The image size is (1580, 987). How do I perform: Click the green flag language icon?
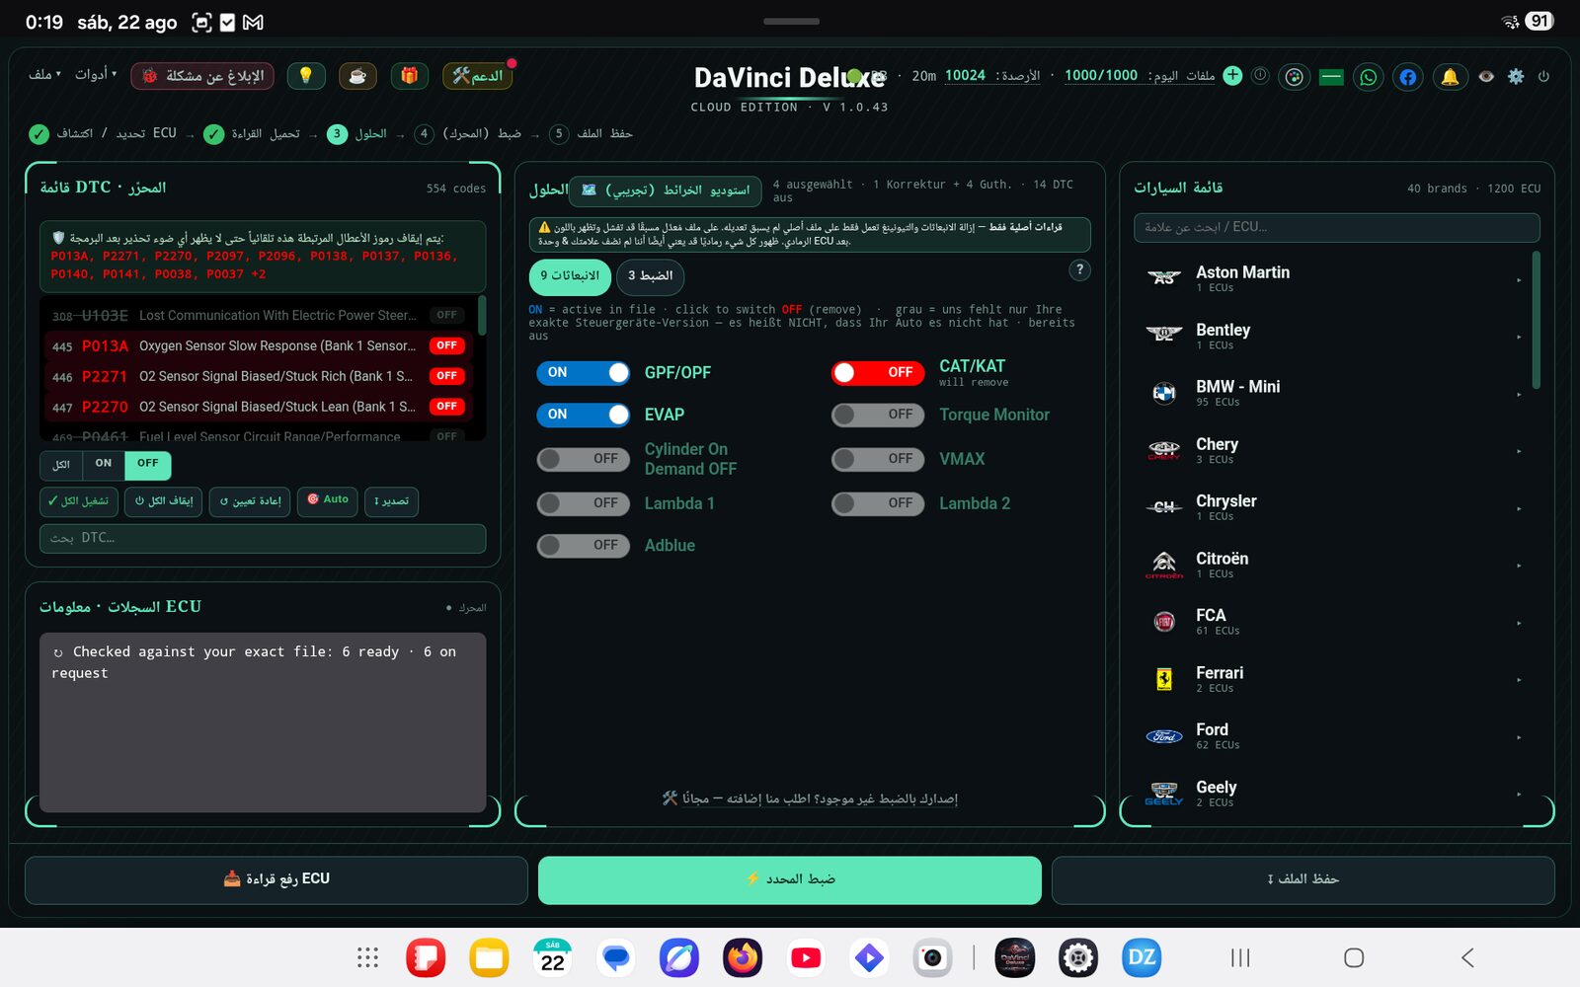(1331, 76)
